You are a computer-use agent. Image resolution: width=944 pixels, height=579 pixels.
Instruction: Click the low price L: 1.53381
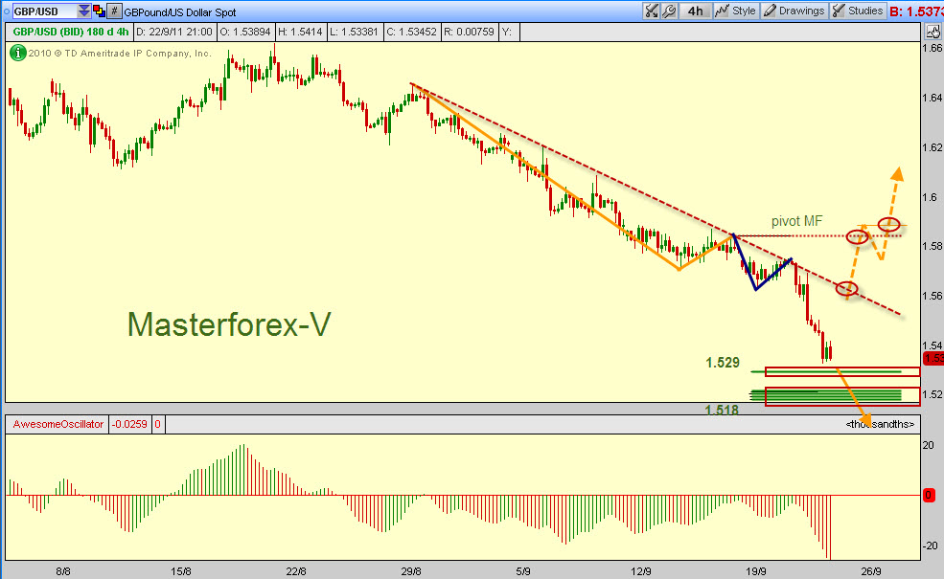[x=355, y=32]
